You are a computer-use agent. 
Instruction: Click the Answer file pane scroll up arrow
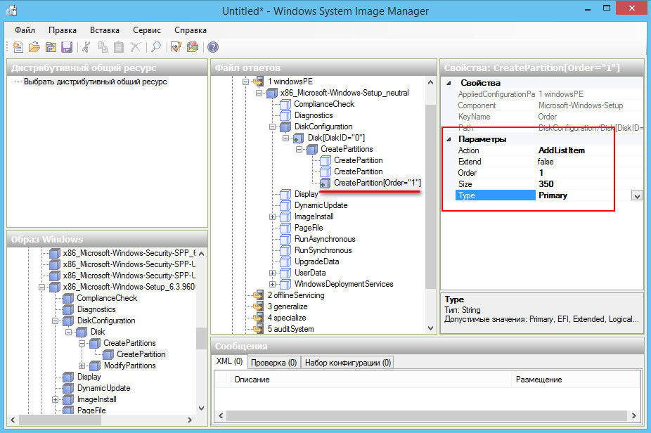click(430, 82)
